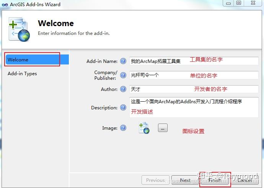This screenshot has height=188, width=264.
Task: Click help icon next to Company/Publisher
Action: click(x=123, y=75)
